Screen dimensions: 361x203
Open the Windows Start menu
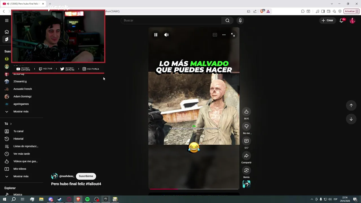click(4, 199)
